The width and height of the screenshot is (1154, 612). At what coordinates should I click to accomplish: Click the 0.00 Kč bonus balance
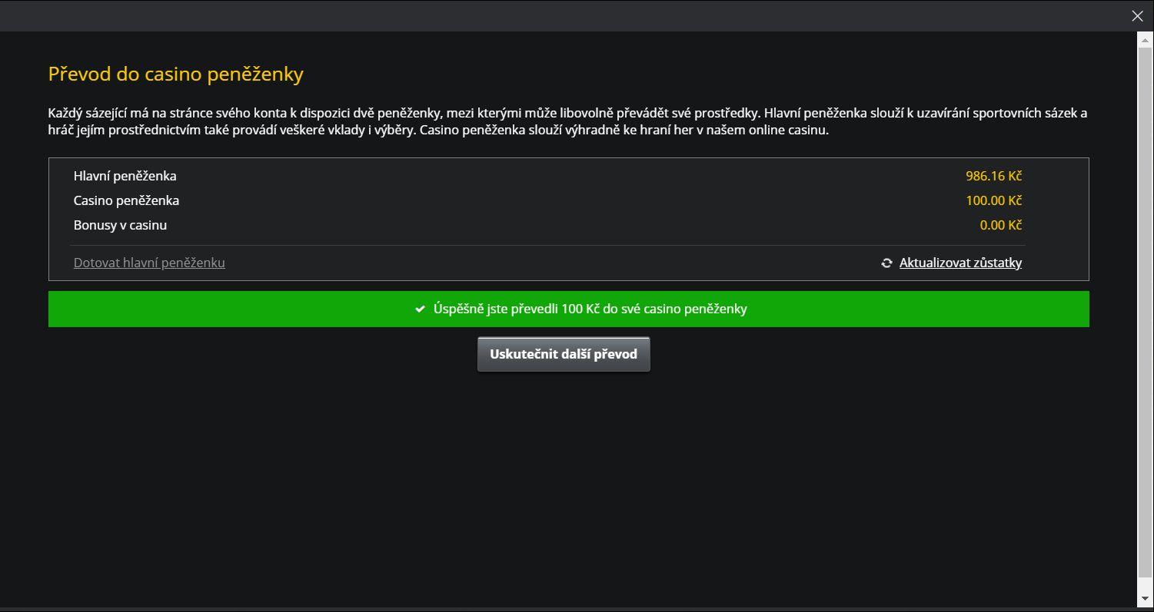[x=1000, y=225]
